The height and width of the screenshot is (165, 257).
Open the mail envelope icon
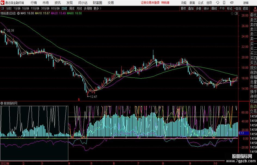232,3
